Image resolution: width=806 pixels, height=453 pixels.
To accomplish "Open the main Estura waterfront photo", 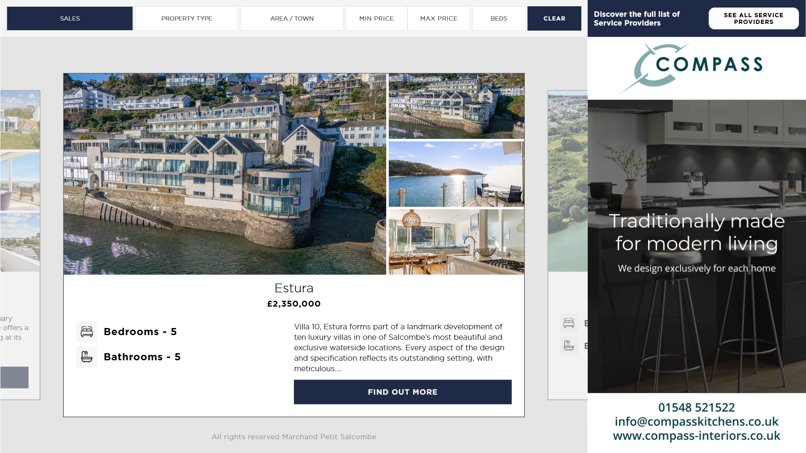I will 225,174.
